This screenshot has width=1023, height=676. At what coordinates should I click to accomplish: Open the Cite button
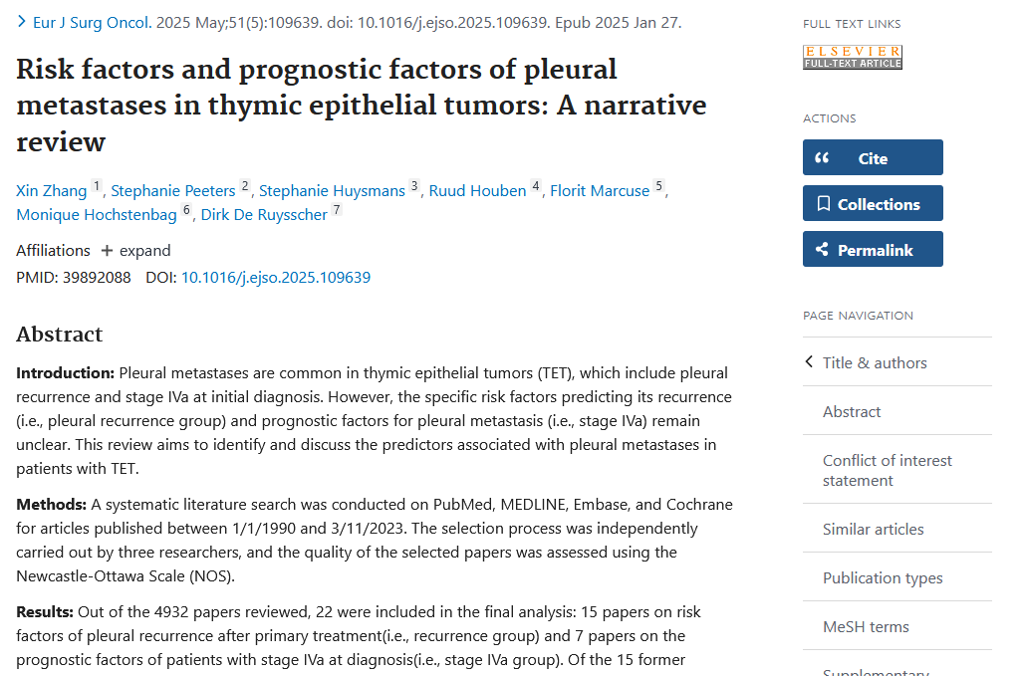point(873,158)
